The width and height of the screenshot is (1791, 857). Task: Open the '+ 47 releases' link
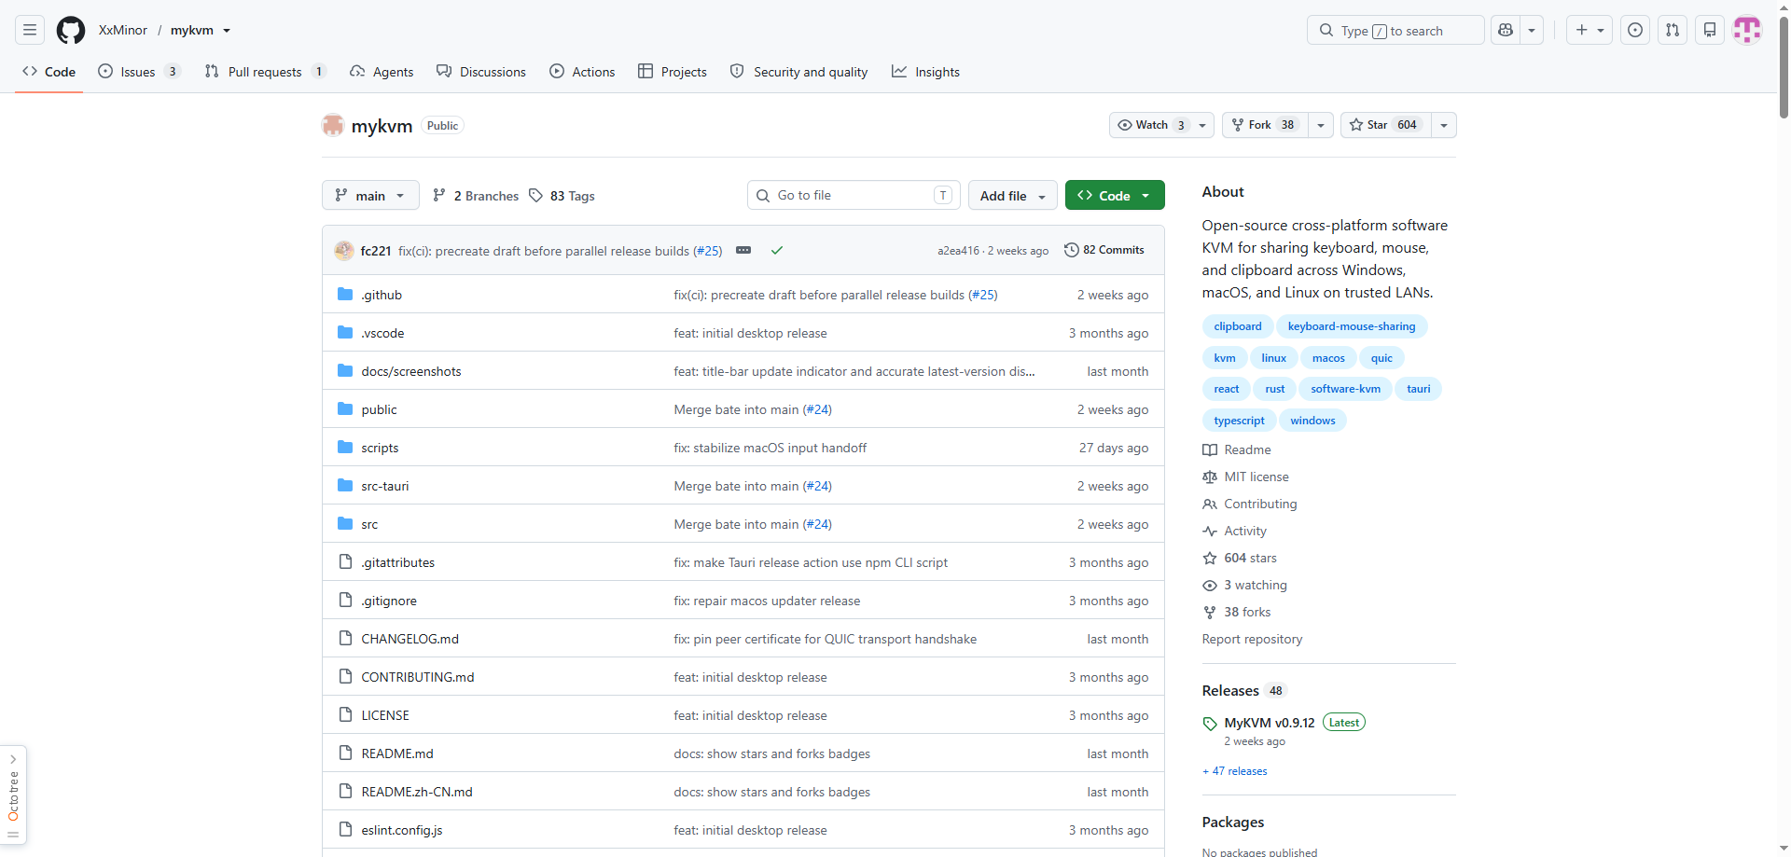(1235, 771)
